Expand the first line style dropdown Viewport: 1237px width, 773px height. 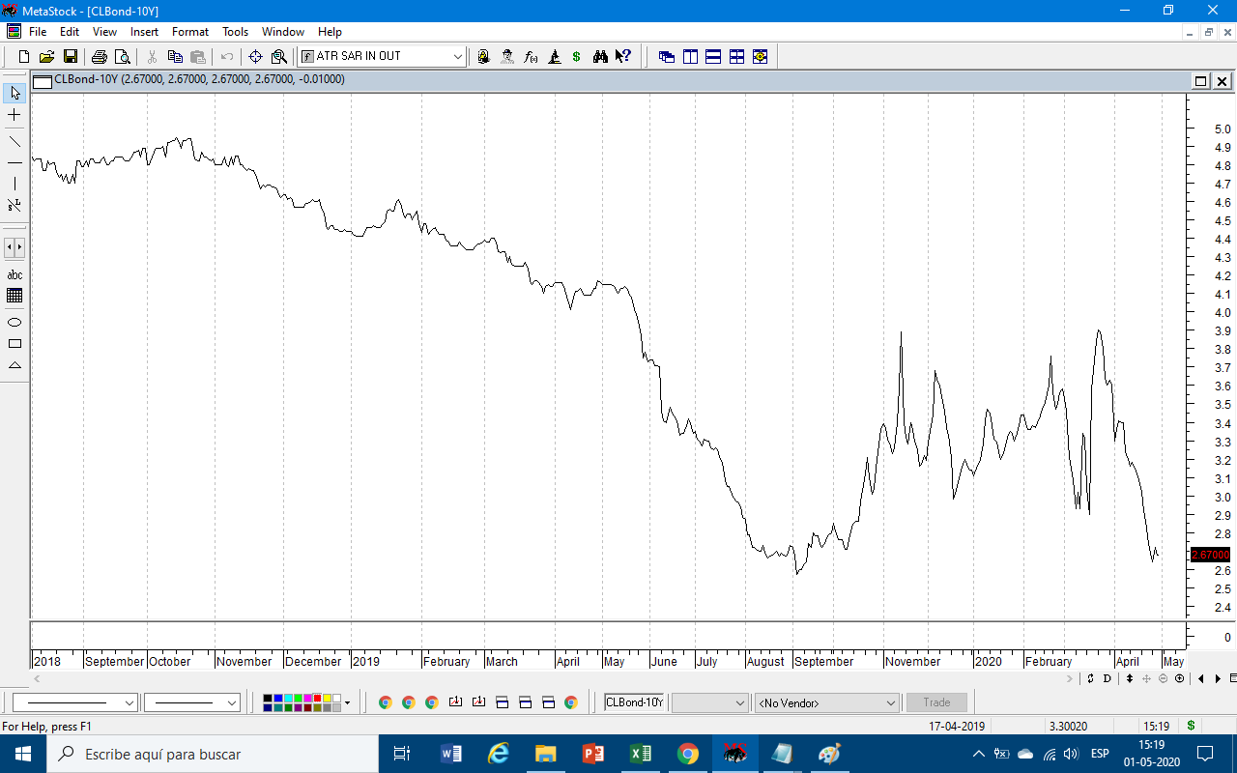tap(129, 703)
